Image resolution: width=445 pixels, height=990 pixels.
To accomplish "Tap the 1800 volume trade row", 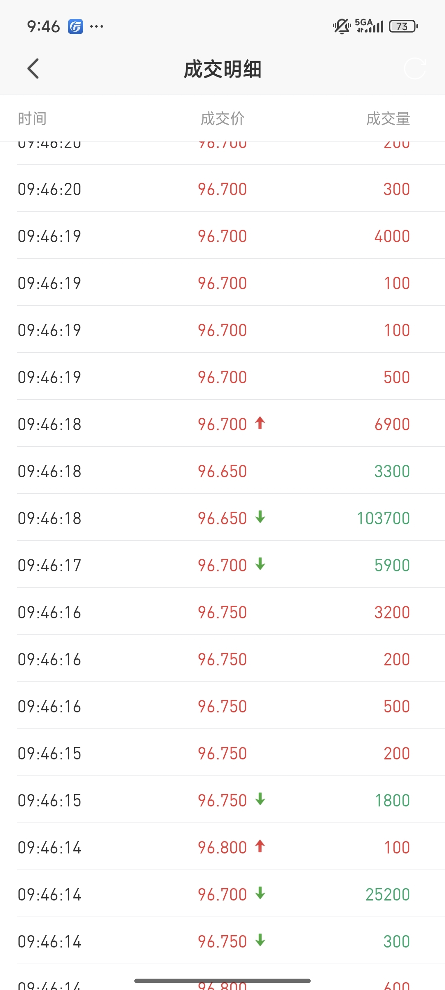I will tap(222, 799).
